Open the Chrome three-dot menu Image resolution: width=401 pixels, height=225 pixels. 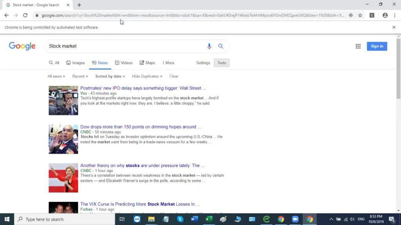coord(395,15)
